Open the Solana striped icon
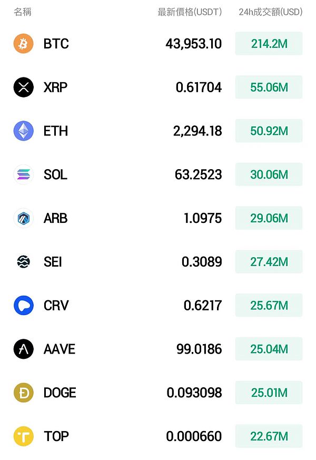This screenshot has width=316, height=460. [23, 174]
